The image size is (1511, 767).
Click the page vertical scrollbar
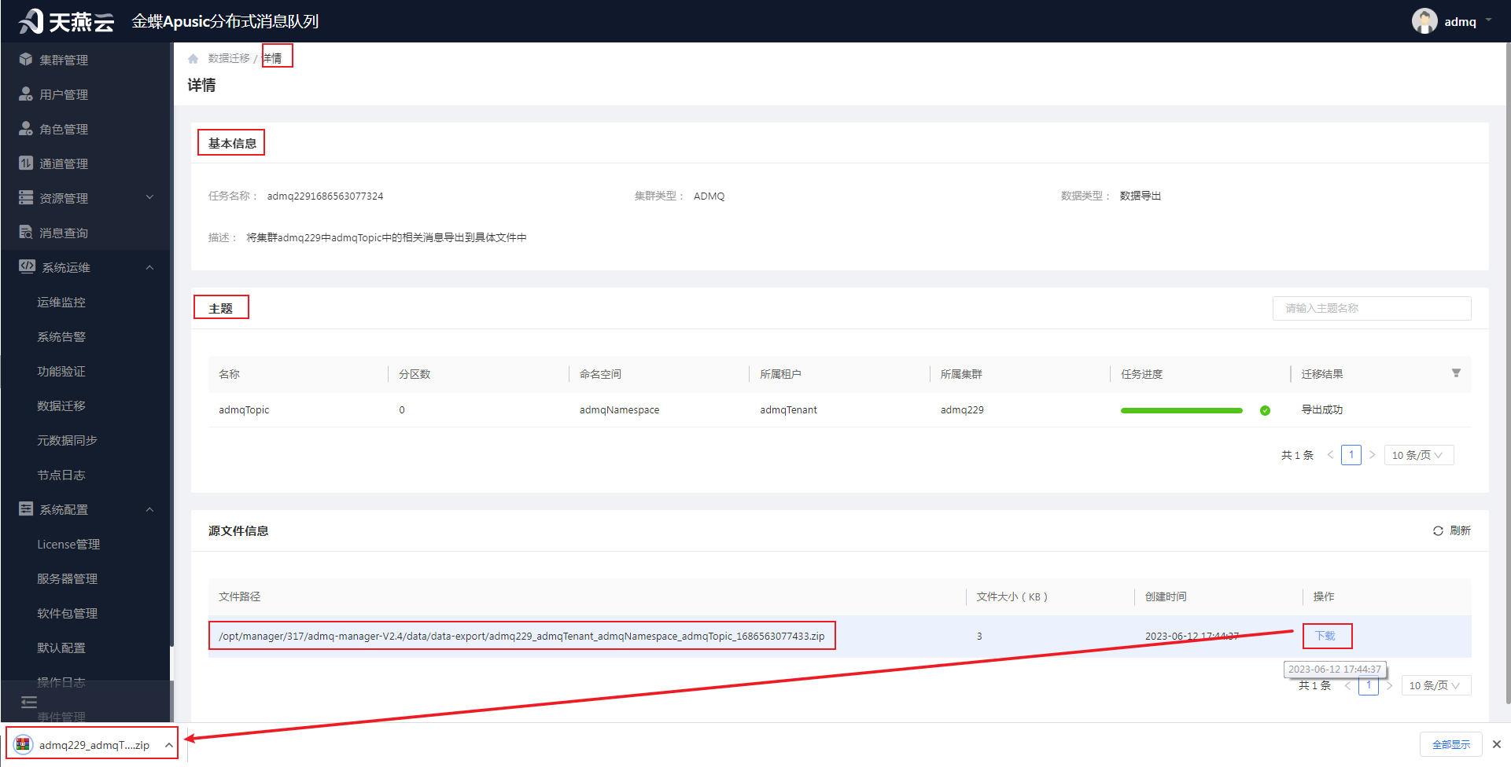point(1507,373)
